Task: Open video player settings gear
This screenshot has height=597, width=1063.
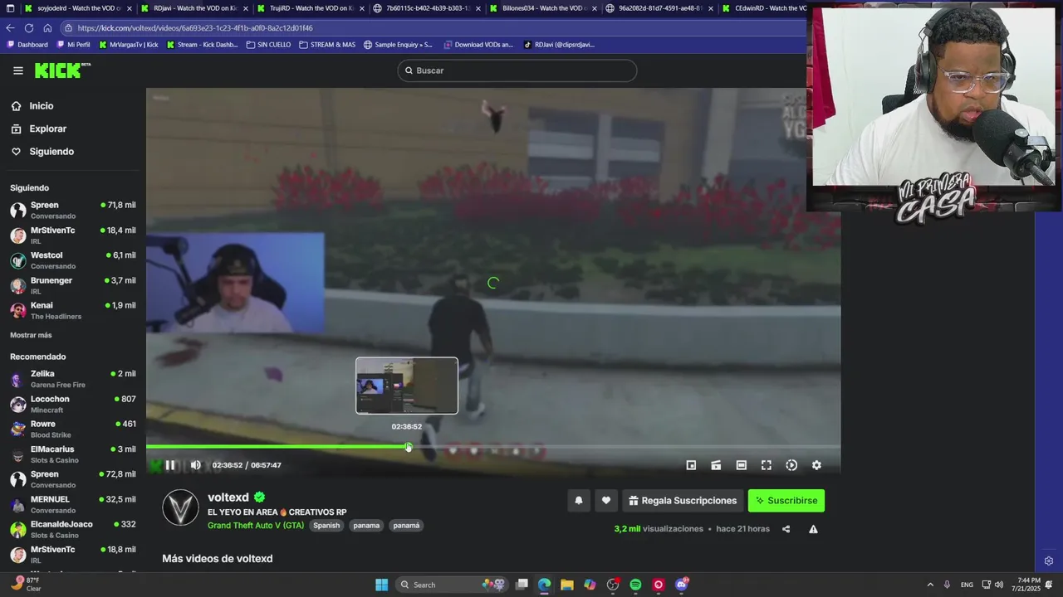Action: [x=816, y=465]
